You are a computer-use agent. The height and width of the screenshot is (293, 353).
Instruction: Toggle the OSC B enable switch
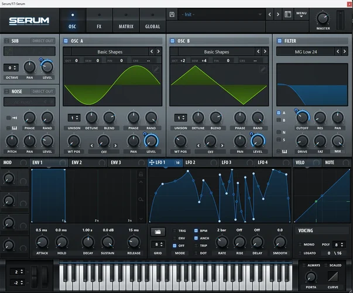(x=173, y=41)
